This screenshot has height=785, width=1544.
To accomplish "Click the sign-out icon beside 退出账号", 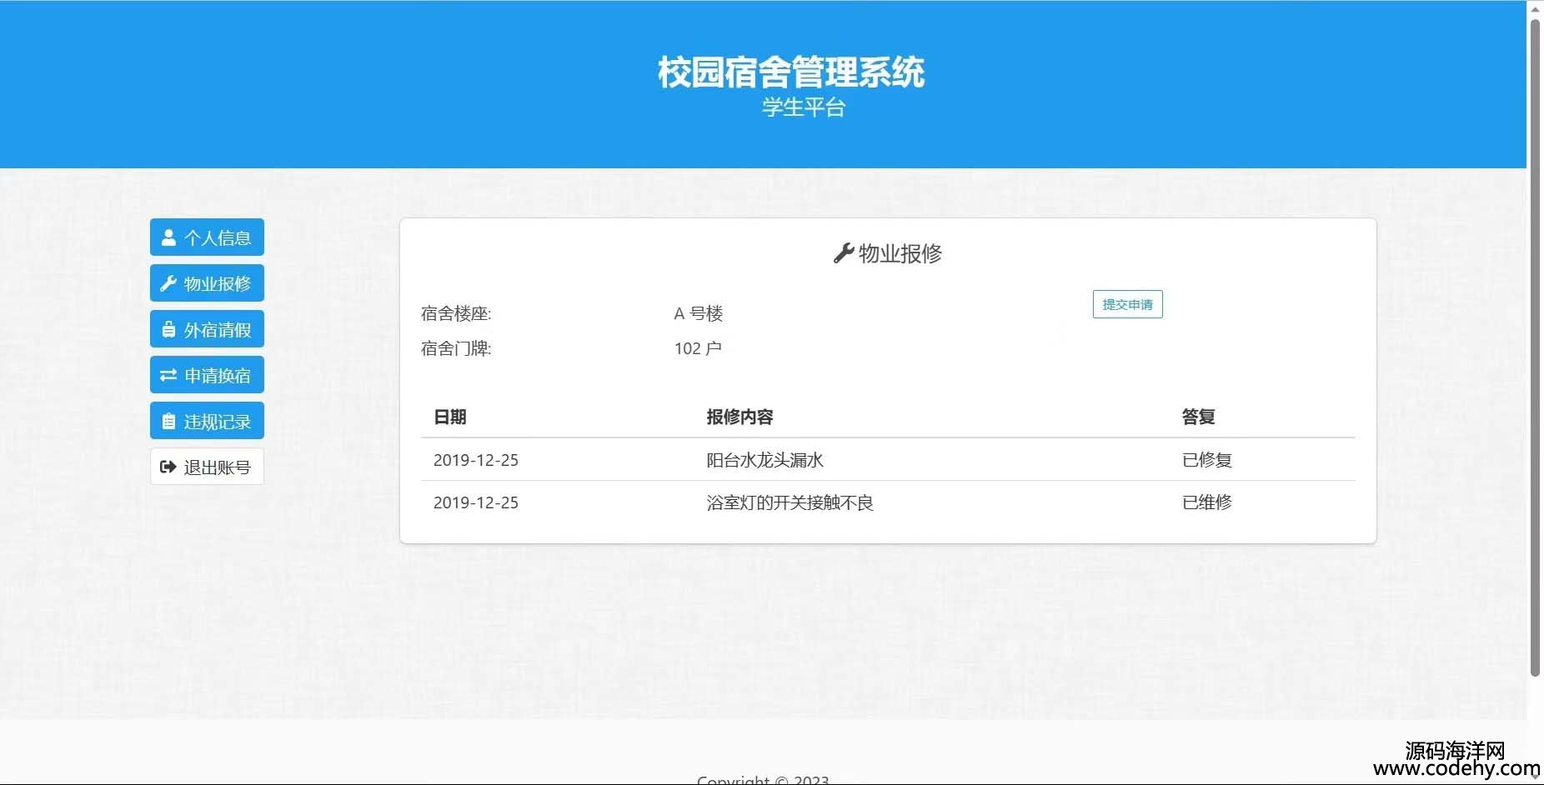I will [x=168, y=467].
